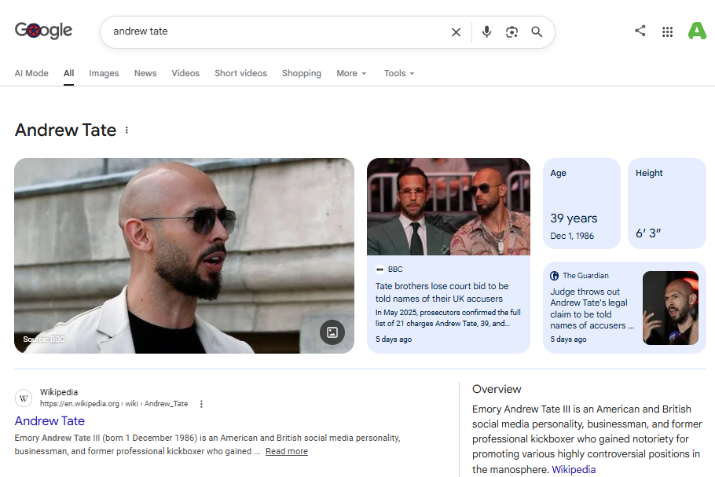Viewport: 715px width, 477px height.
Task: Open the Videos tab
Action: pos(185,73)
